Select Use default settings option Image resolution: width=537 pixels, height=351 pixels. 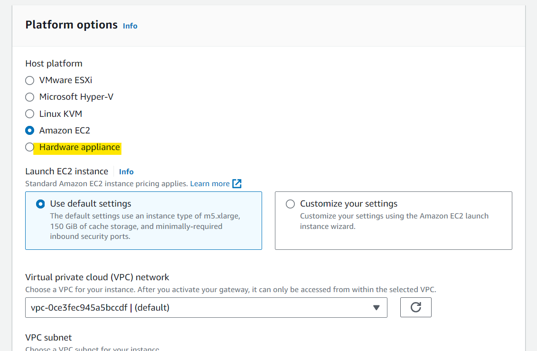(x=40, y=204)
